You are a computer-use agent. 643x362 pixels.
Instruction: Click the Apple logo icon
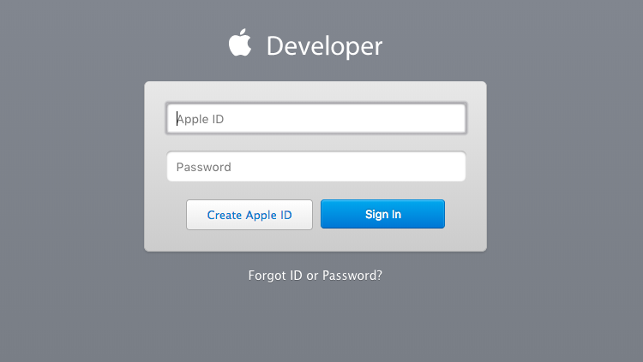tap(240, 42)
